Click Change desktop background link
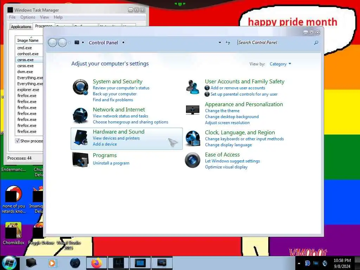360x270 pixels. pos(232,117)
